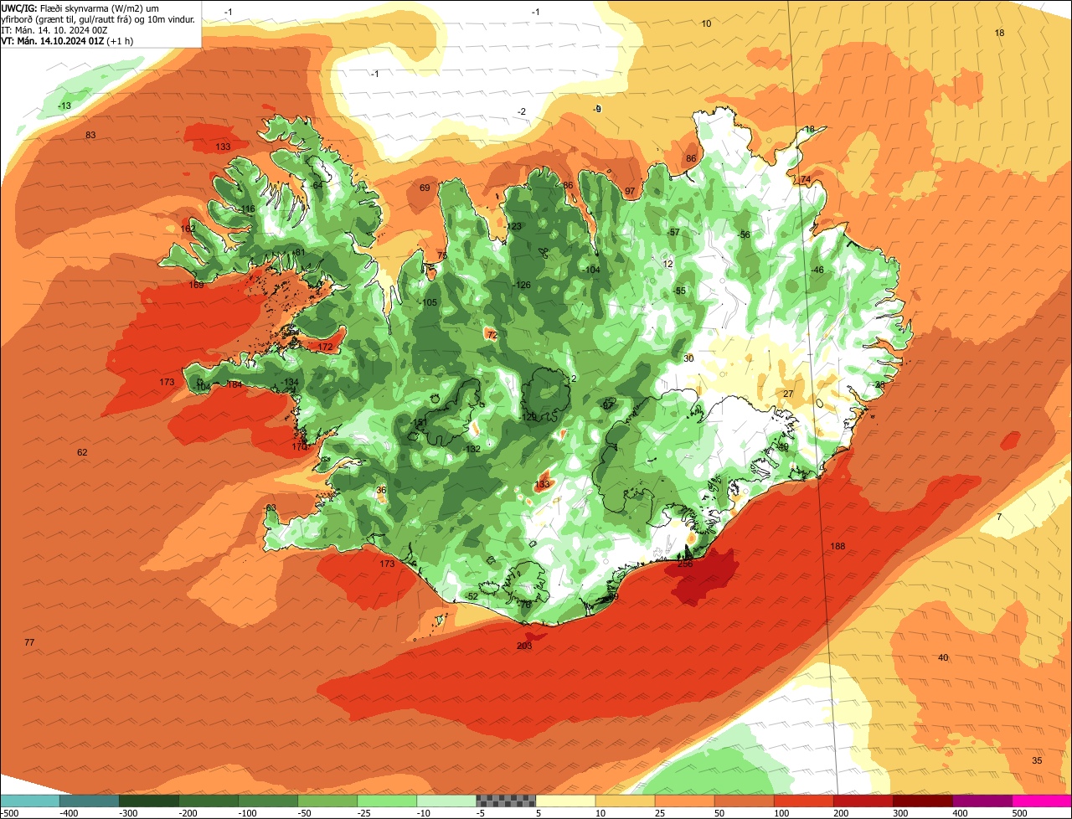Click the -132 value in the central highlands
The height and width of the screenshot is (819, 1072).
472,450
